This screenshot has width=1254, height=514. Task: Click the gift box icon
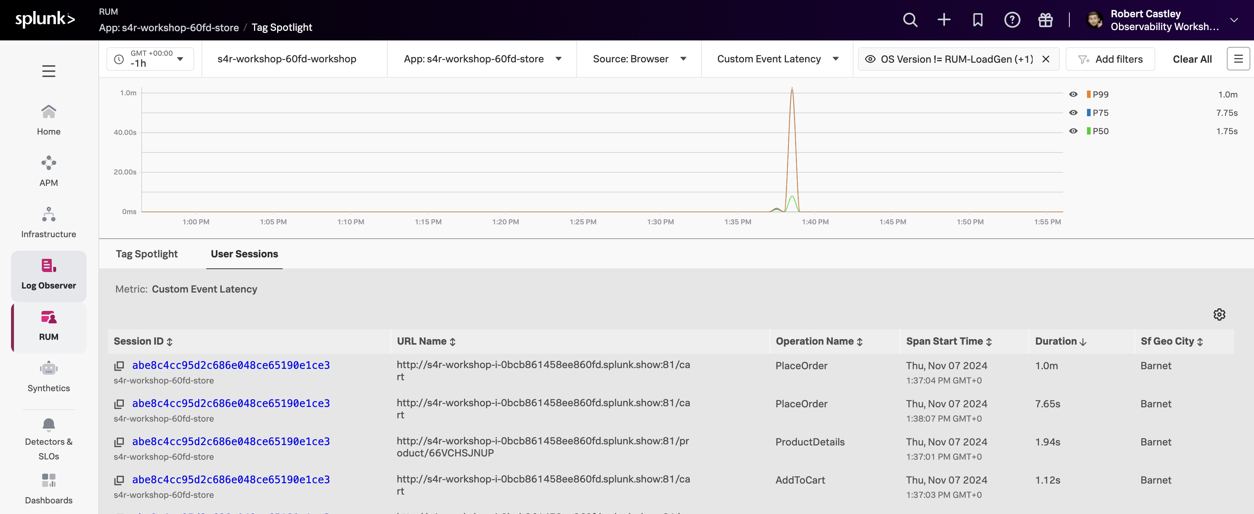1045,20
